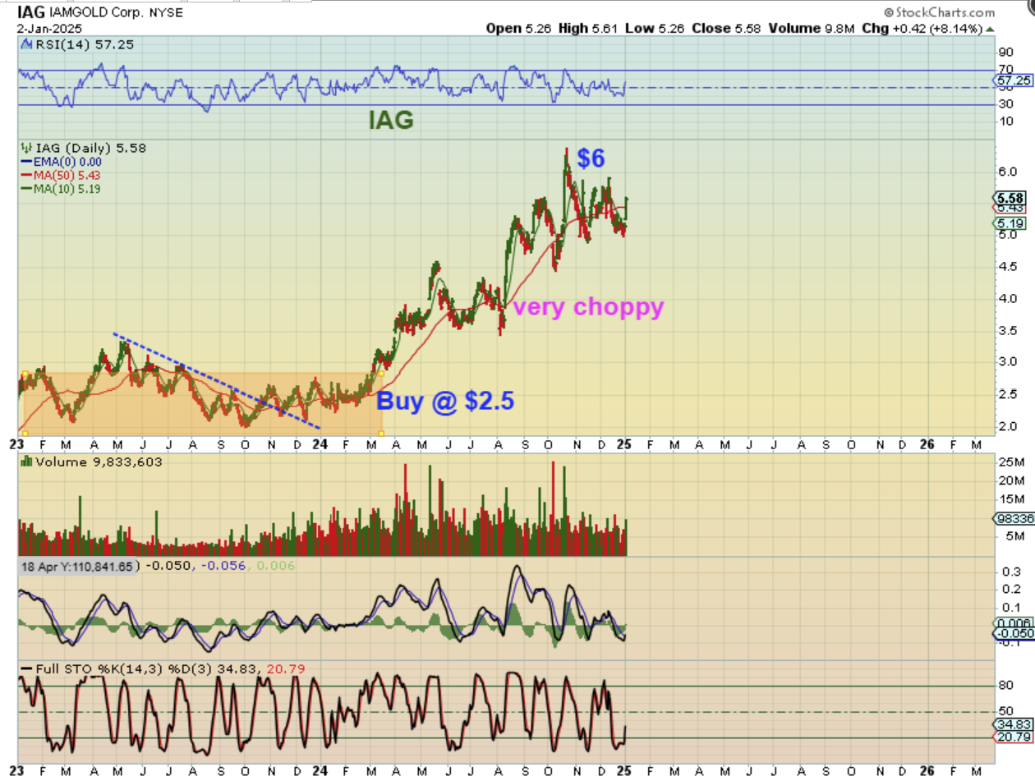Click the 20.79 stochastic tag on right axis
The width and height of the screenshot is (1035, 776).
coord(1013,738)
